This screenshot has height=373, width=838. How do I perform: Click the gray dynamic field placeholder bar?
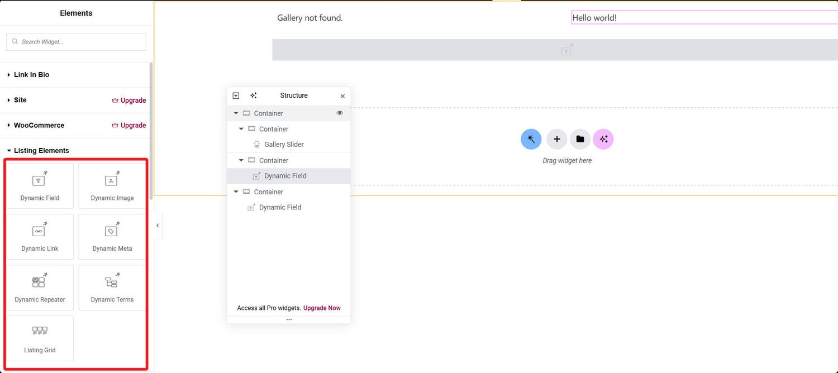pos(555,50)
